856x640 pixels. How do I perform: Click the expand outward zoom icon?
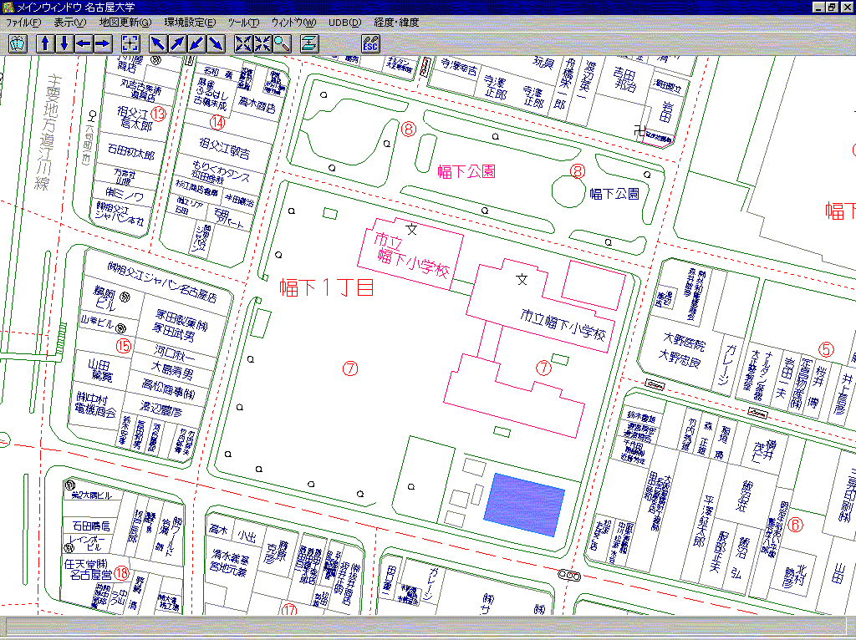point(243,43)
